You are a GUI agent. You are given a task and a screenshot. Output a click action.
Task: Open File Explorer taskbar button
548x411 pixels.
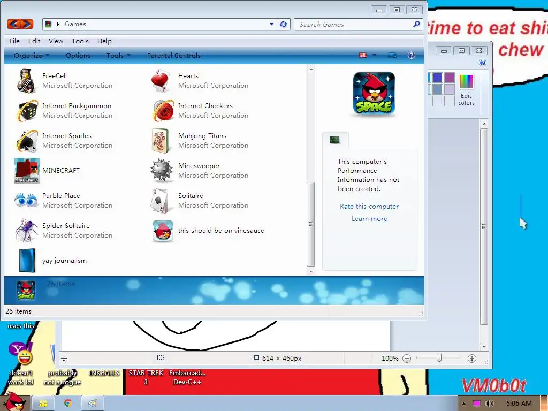43,404
